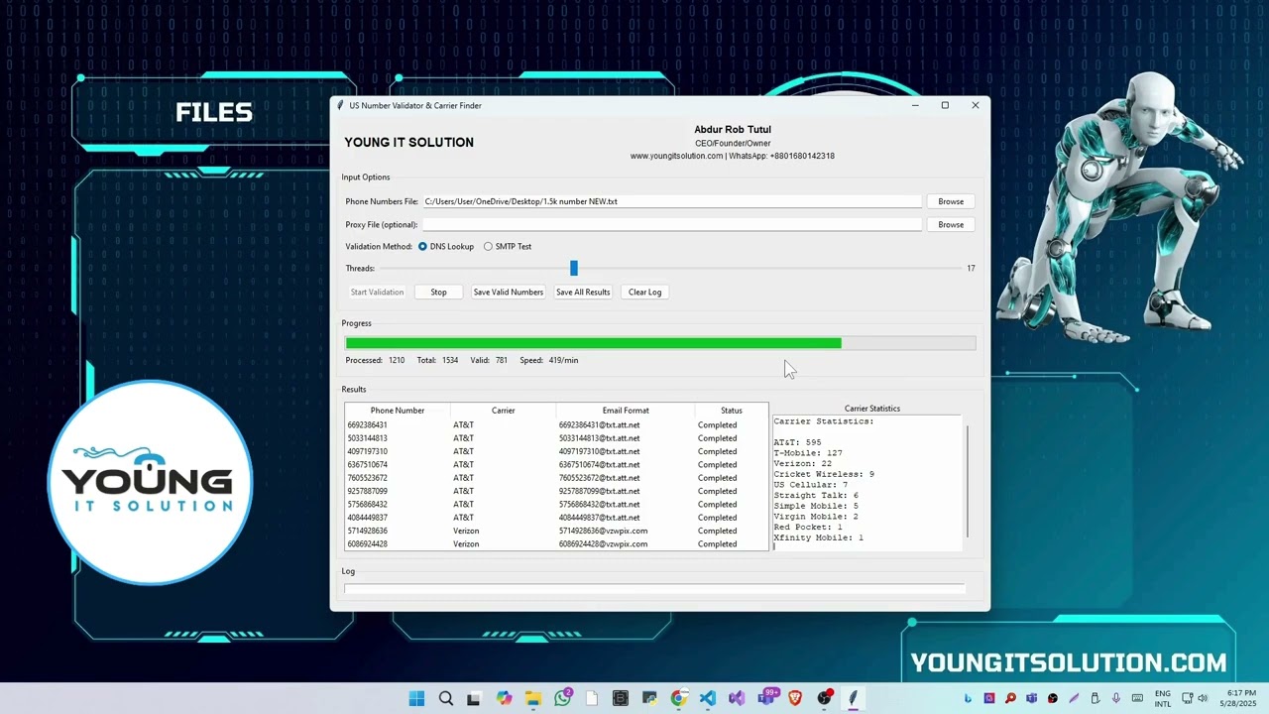
Task: Click email 4097197310@txt.att.net
Action: (599, 451)
